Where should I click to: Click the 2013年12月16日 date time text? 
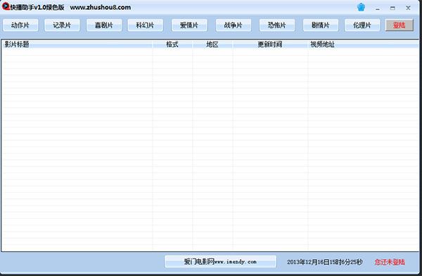325,262
